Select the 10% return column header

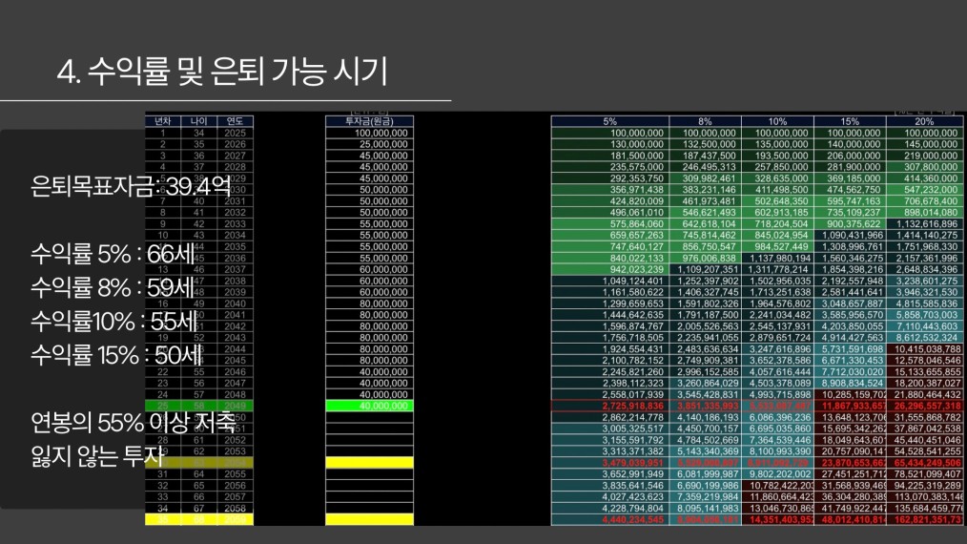pyautogui.click(x=777, y=121)
